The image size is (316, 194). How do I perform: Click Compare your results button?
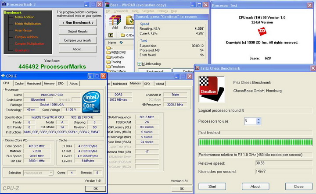(78, 40)
